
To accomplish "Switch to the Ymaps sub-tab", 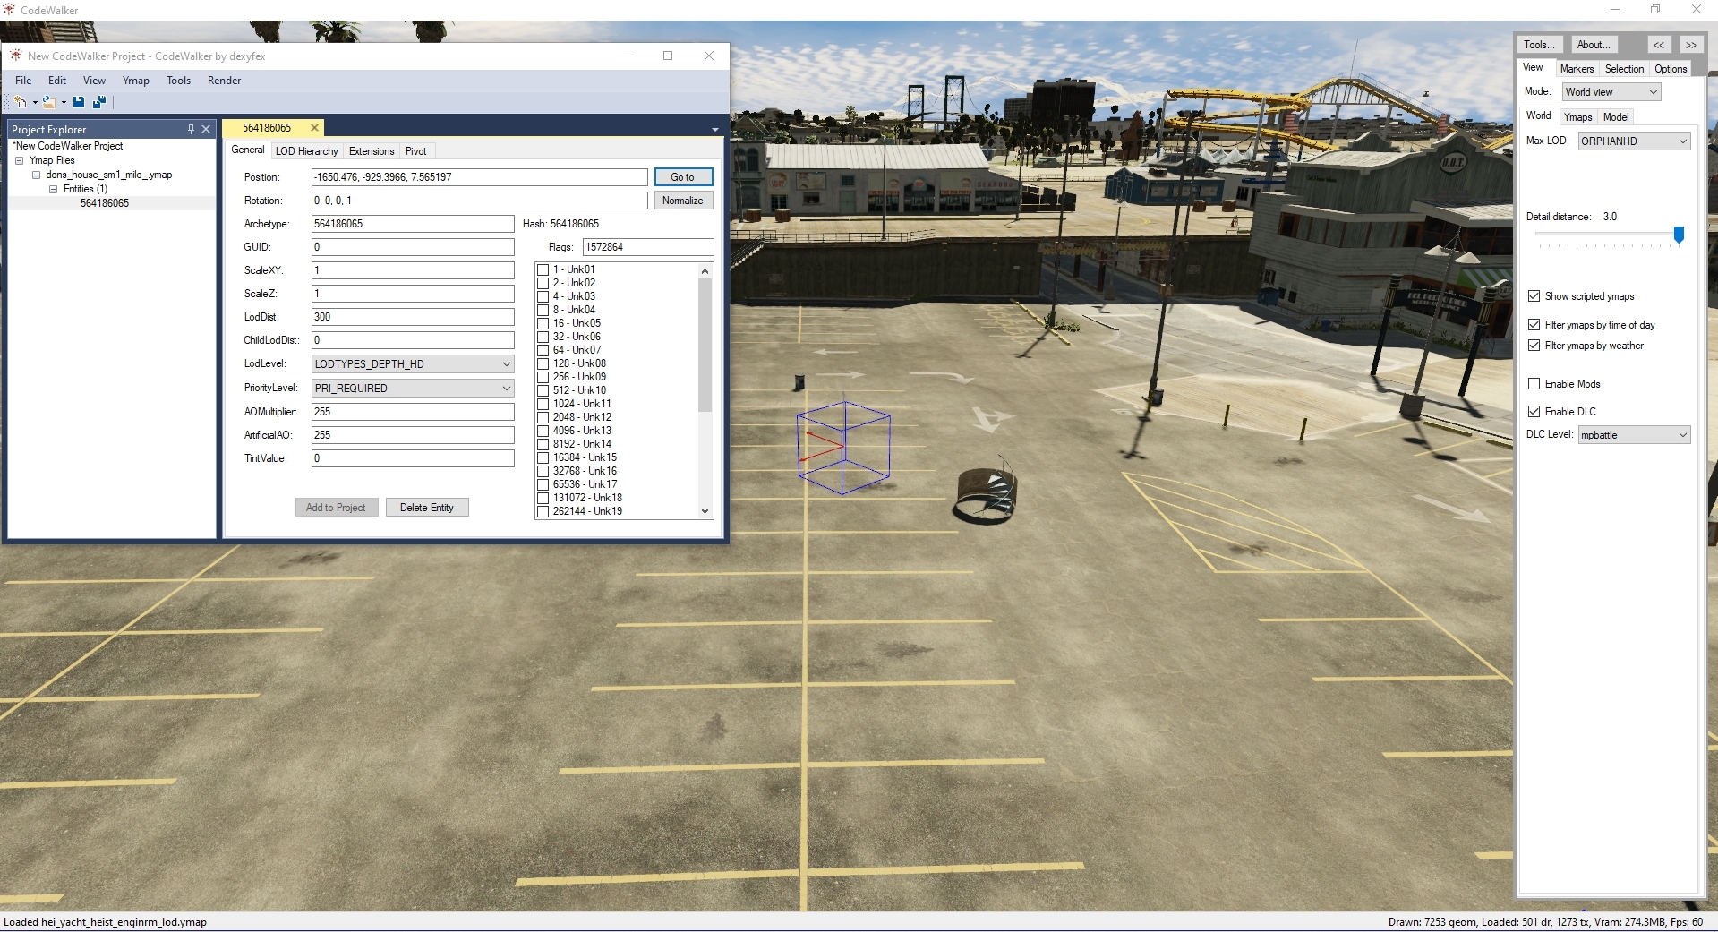I will (x=1577, y=117).
